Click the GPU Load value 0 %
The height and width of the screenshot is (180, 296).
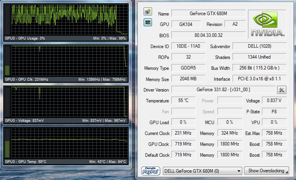183,122
